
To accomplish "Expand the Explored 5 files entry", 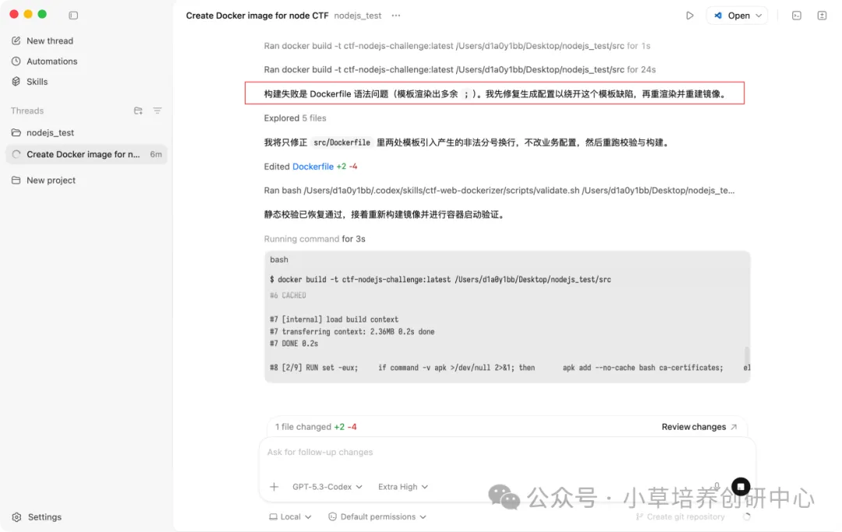I will pos(295,118).
